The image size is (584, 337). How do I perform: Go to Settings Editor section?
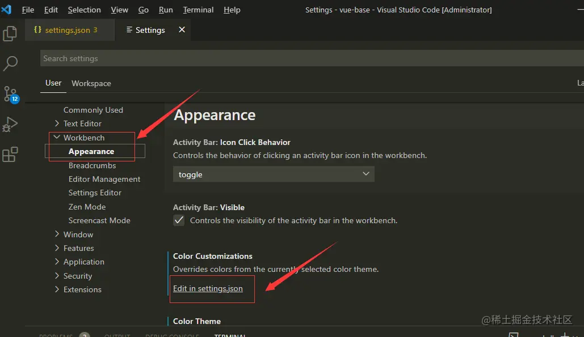point(95,193)
